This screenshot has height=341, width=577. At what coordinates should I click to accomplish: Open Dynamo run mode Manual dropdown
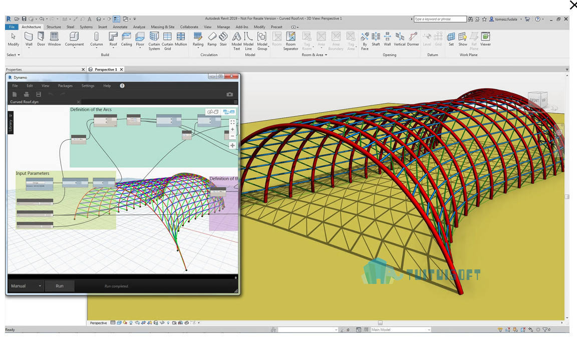tap(26, 286)
